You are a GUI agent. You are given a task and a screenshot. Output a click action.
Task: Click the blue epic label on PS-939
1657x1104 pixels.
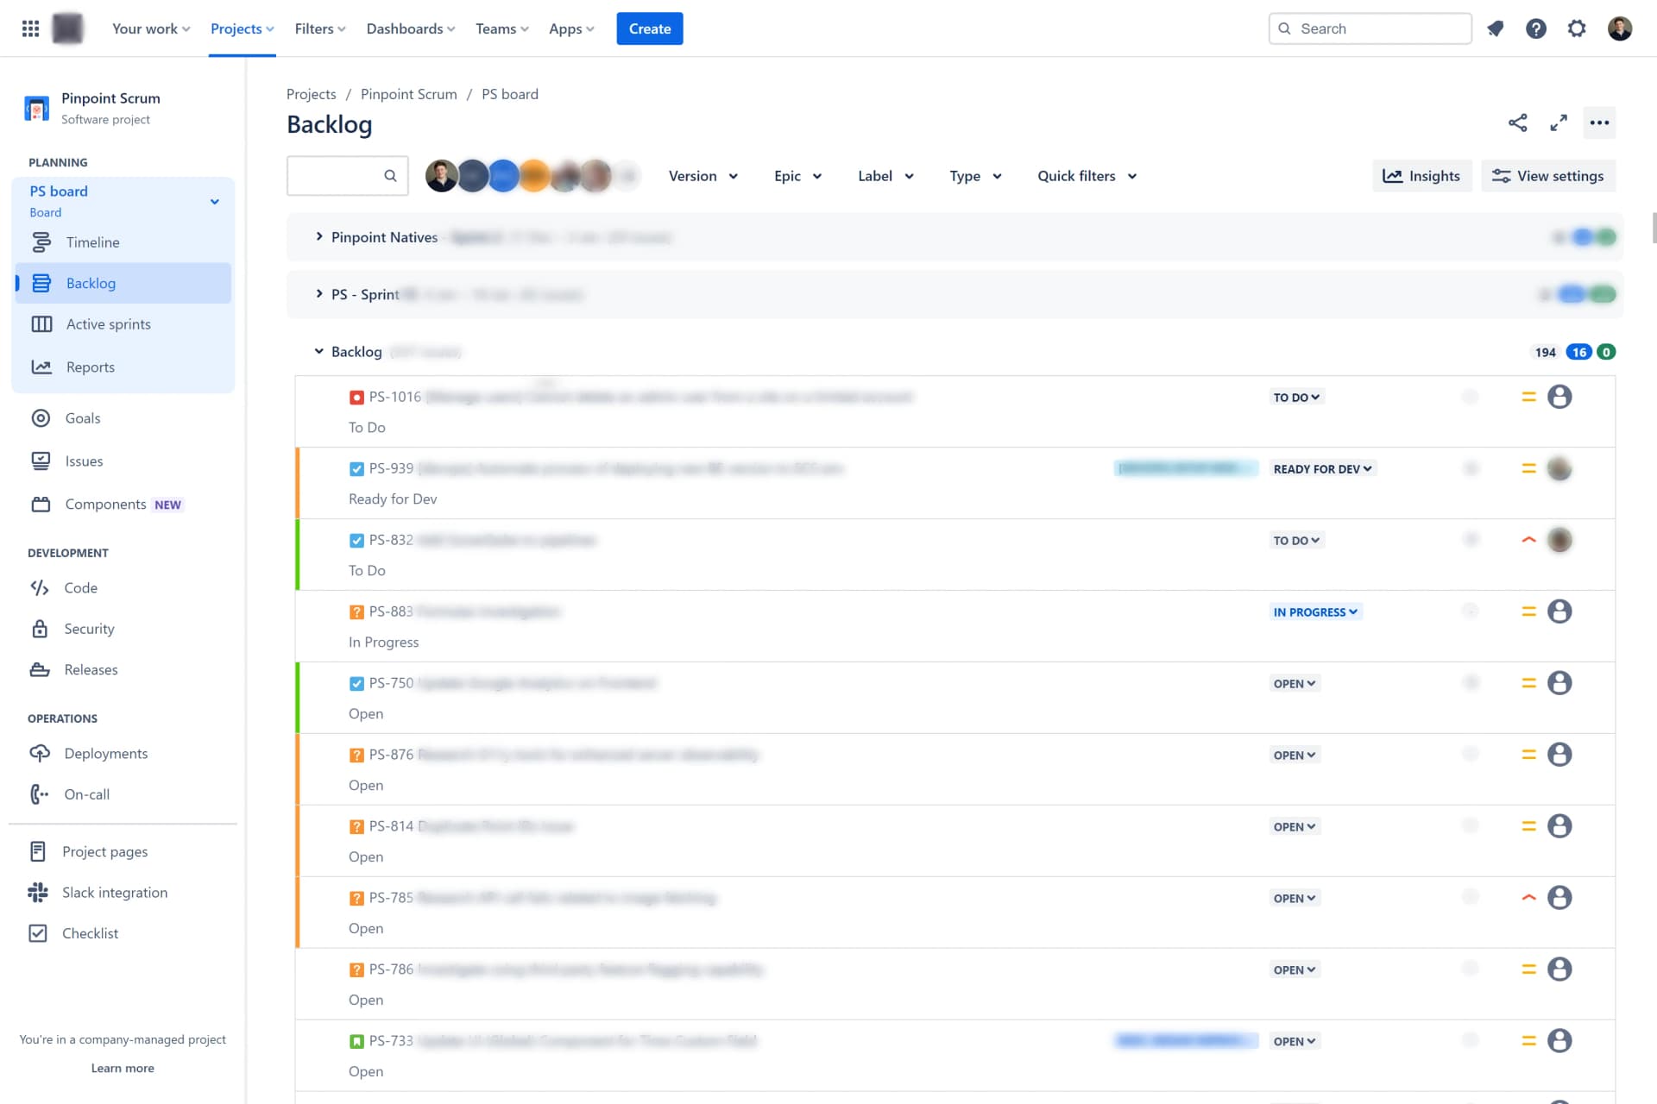1186,468
